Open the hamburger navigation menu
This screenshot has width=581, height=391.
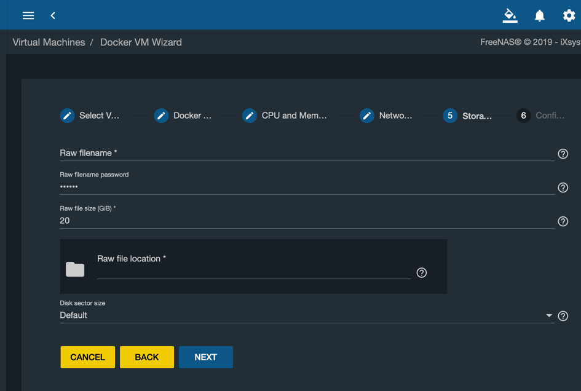pos(28,15)
